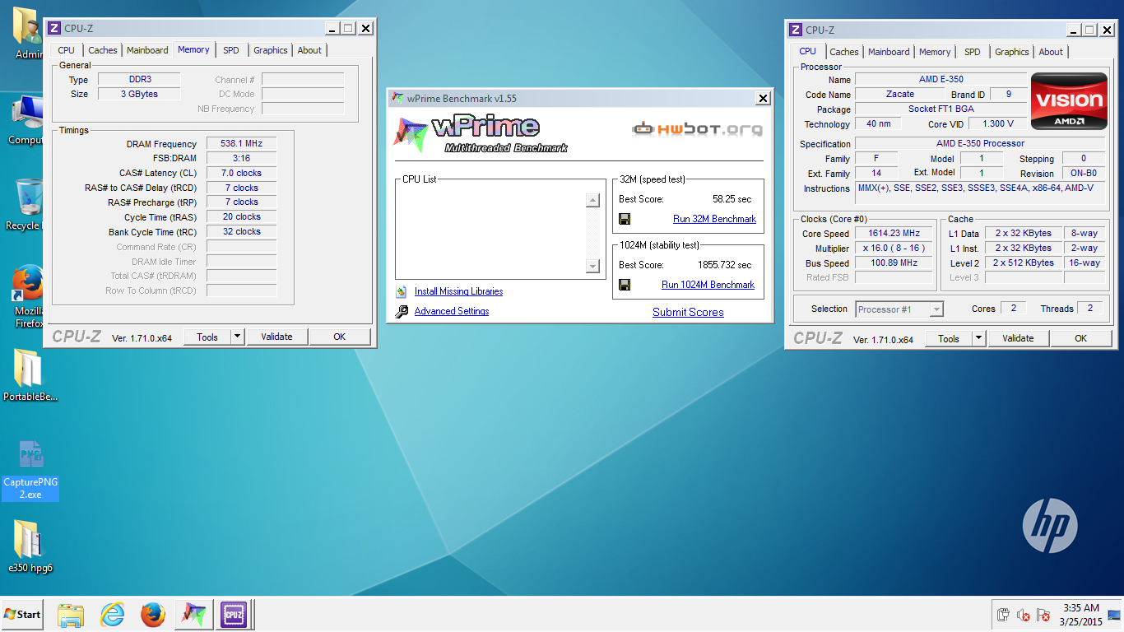1124x632 pixels.
Task: Open the Advanced Settings link
Action: 452,311
